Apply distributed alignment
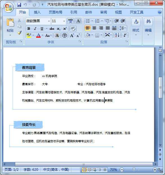 click(x=114, y=28)
